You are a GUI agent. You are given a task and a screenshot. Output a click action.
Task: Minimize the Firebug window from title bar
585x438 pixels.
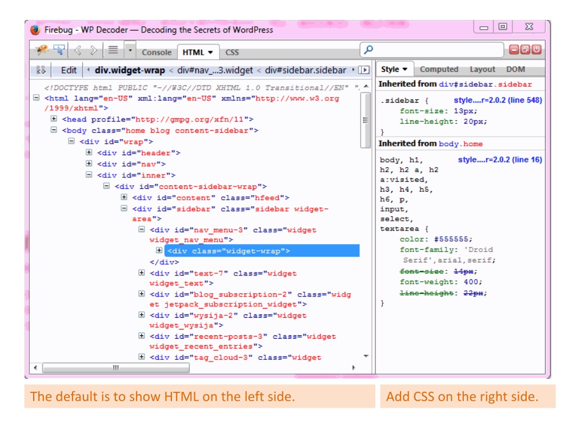(x=484, y=27)
